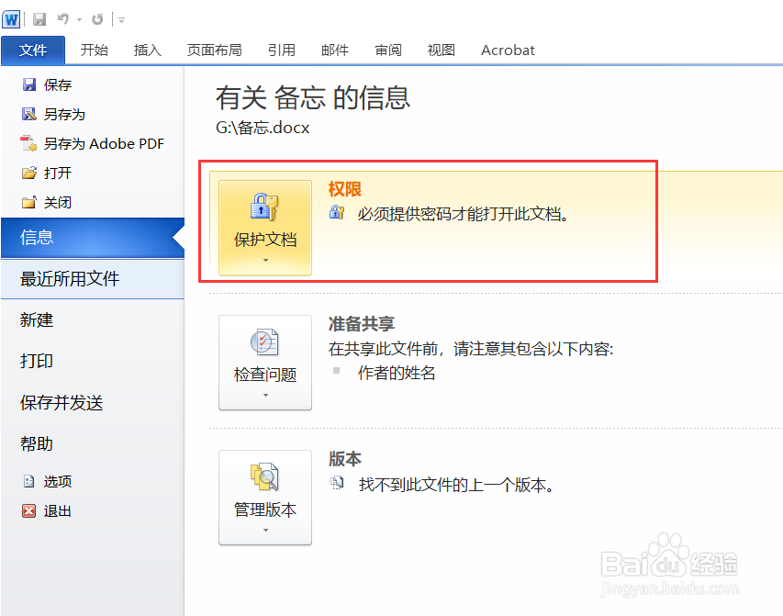Switch to the Acrobat ribbon tab
The image size is (783, 616).
(508, 50)
